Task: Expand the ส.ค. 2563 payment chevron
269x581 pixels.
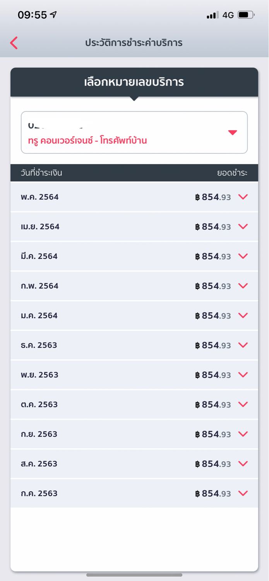Action: coord(243,464)
